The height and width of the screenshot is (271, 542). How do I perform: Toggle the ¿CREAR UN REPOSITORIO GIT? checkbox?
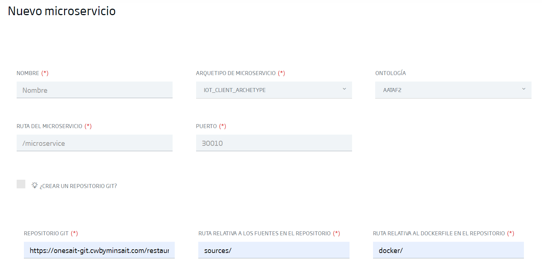21,184
